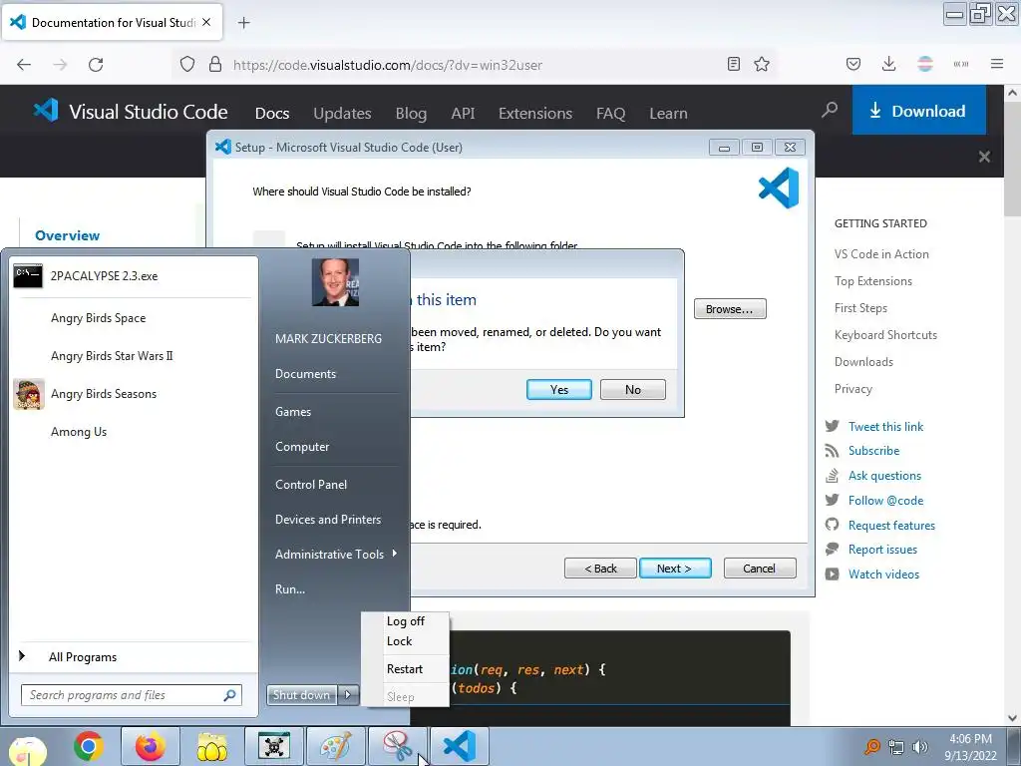Click the Shut down button

(302, 695)
